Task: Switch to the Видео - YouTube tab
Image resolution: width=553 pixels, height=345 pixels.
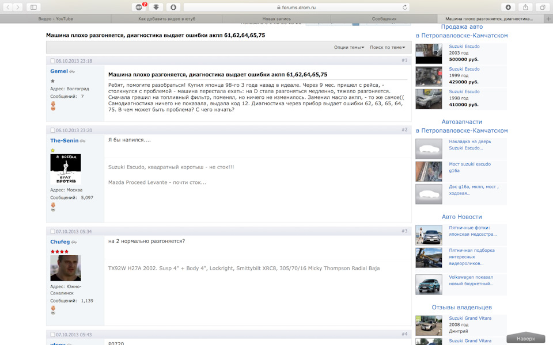Action: coord(56,19)
